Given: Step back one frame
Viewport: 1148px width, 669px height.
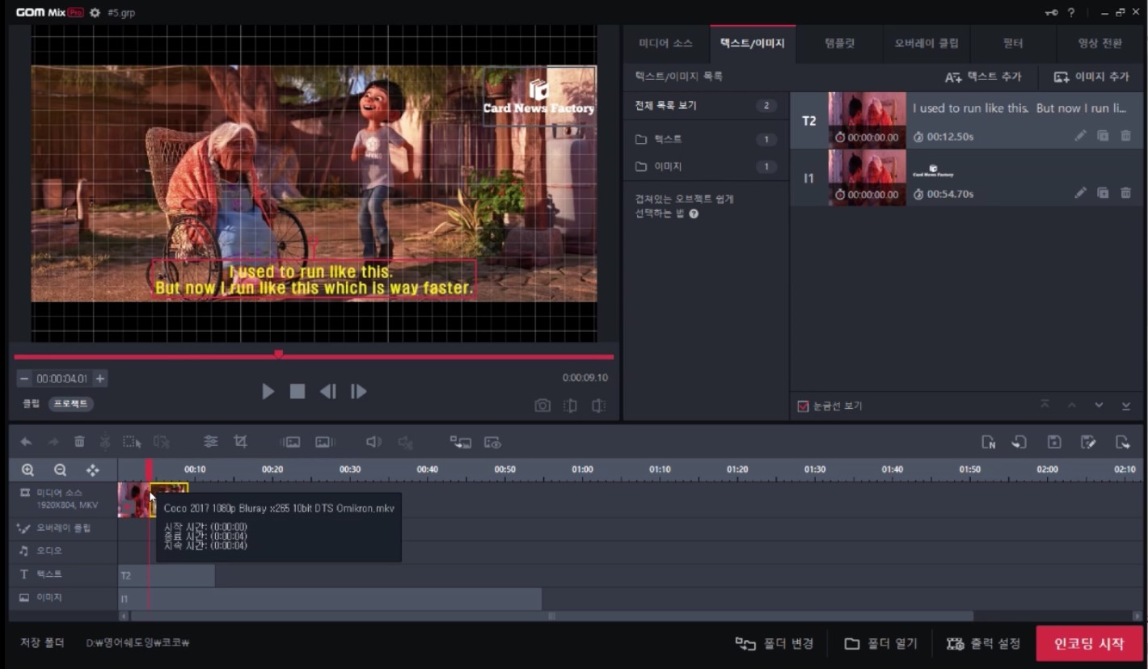Looking at the screenshot, I should [x=327, y=392].
